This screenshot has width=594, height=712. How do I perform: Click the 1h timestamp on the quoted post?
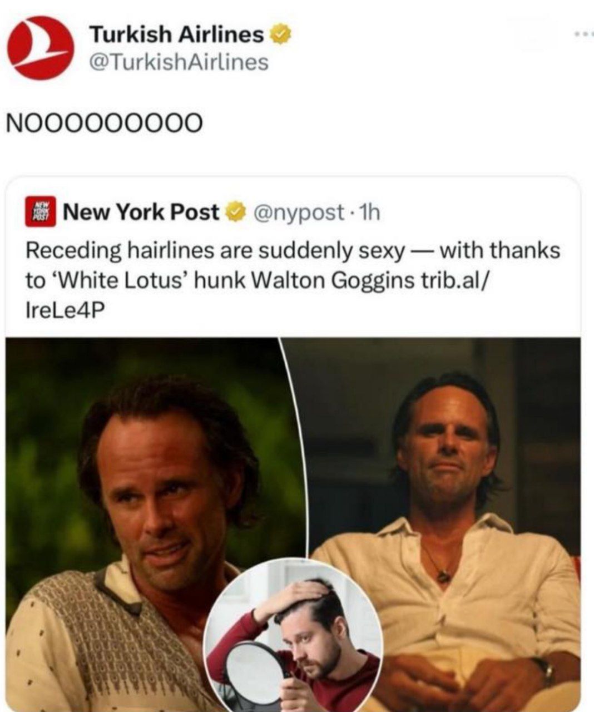370,212
